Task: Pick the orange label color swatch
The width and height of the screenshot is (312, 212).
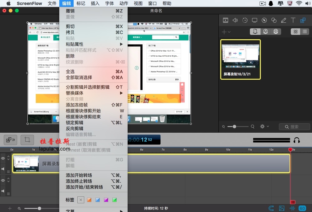Action: coord(89,200)
